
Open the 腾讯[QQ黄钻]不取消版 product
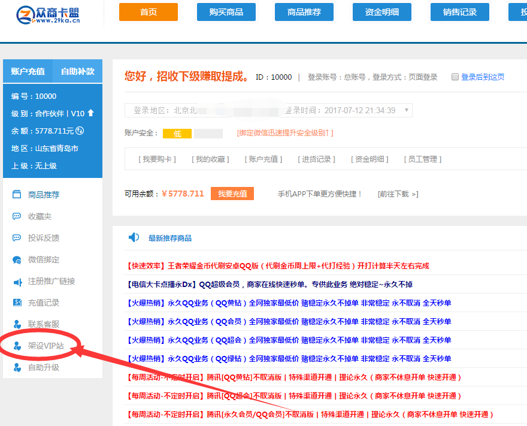[x=293, y=377]
